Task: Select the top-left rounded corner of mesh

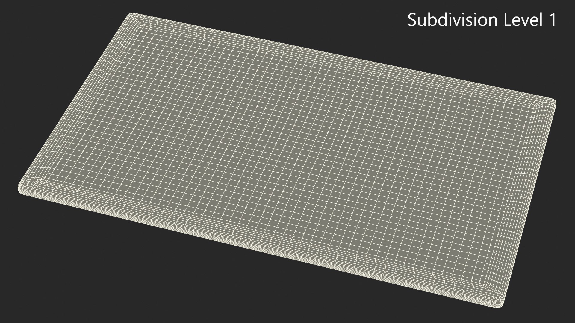Action: [132, 16]
